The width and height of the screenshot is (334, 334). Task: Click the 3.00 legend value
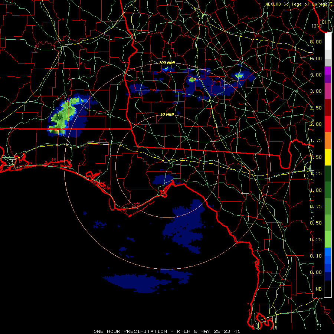(x=316, y=91)
